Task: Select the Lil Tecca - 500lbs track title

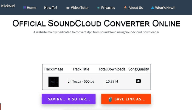Action: click(81, 82)
